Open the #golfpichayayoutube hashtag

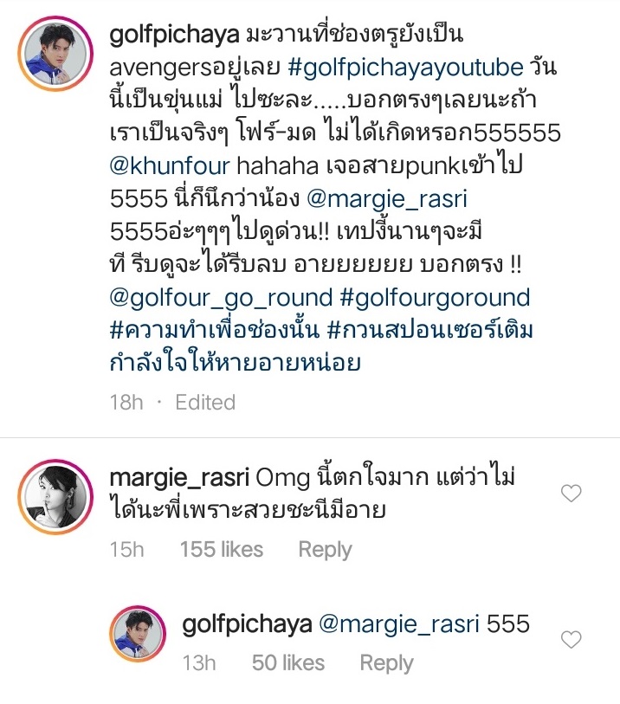(405, 68)
